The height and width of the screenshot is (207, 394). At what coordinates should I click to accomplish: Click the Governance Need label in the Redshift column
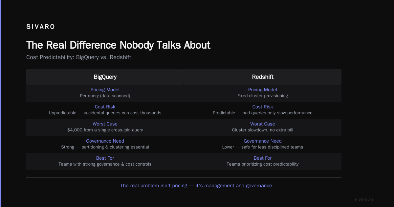(x=263, y=141)
